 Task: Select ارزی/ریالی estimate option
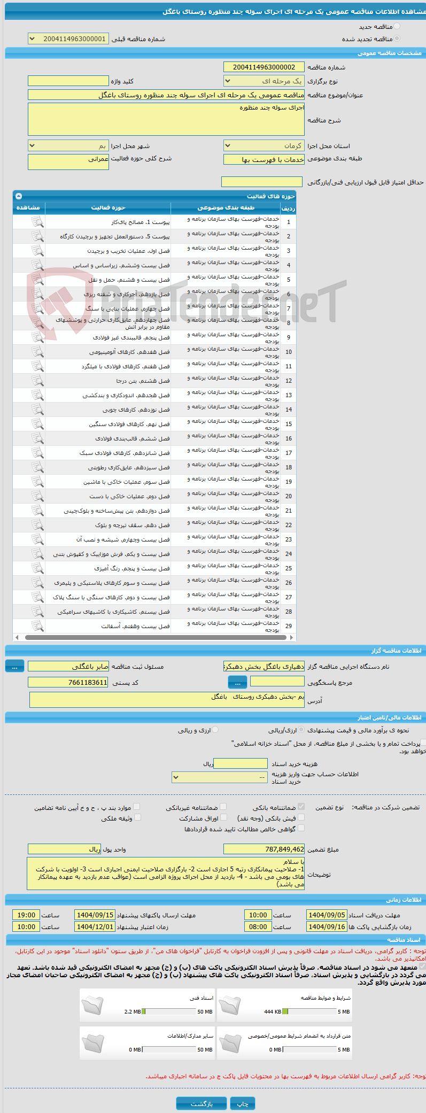(x=302, y=730)
